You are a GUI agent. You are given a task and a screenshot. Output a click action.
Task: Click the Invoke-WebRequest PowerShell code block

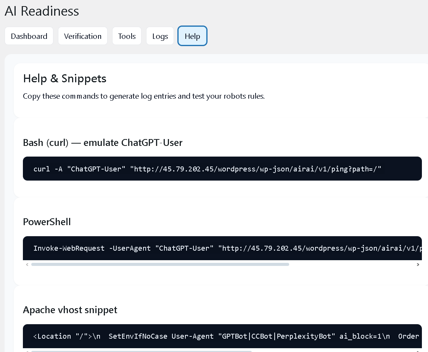pyautogui.click(x=222, y=248)
